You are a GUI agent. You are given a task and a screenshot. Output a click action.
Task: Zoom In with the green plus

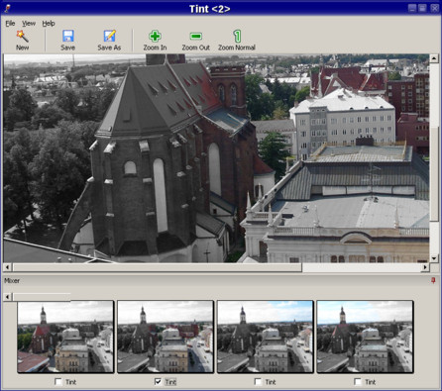[x=155, y=37]
